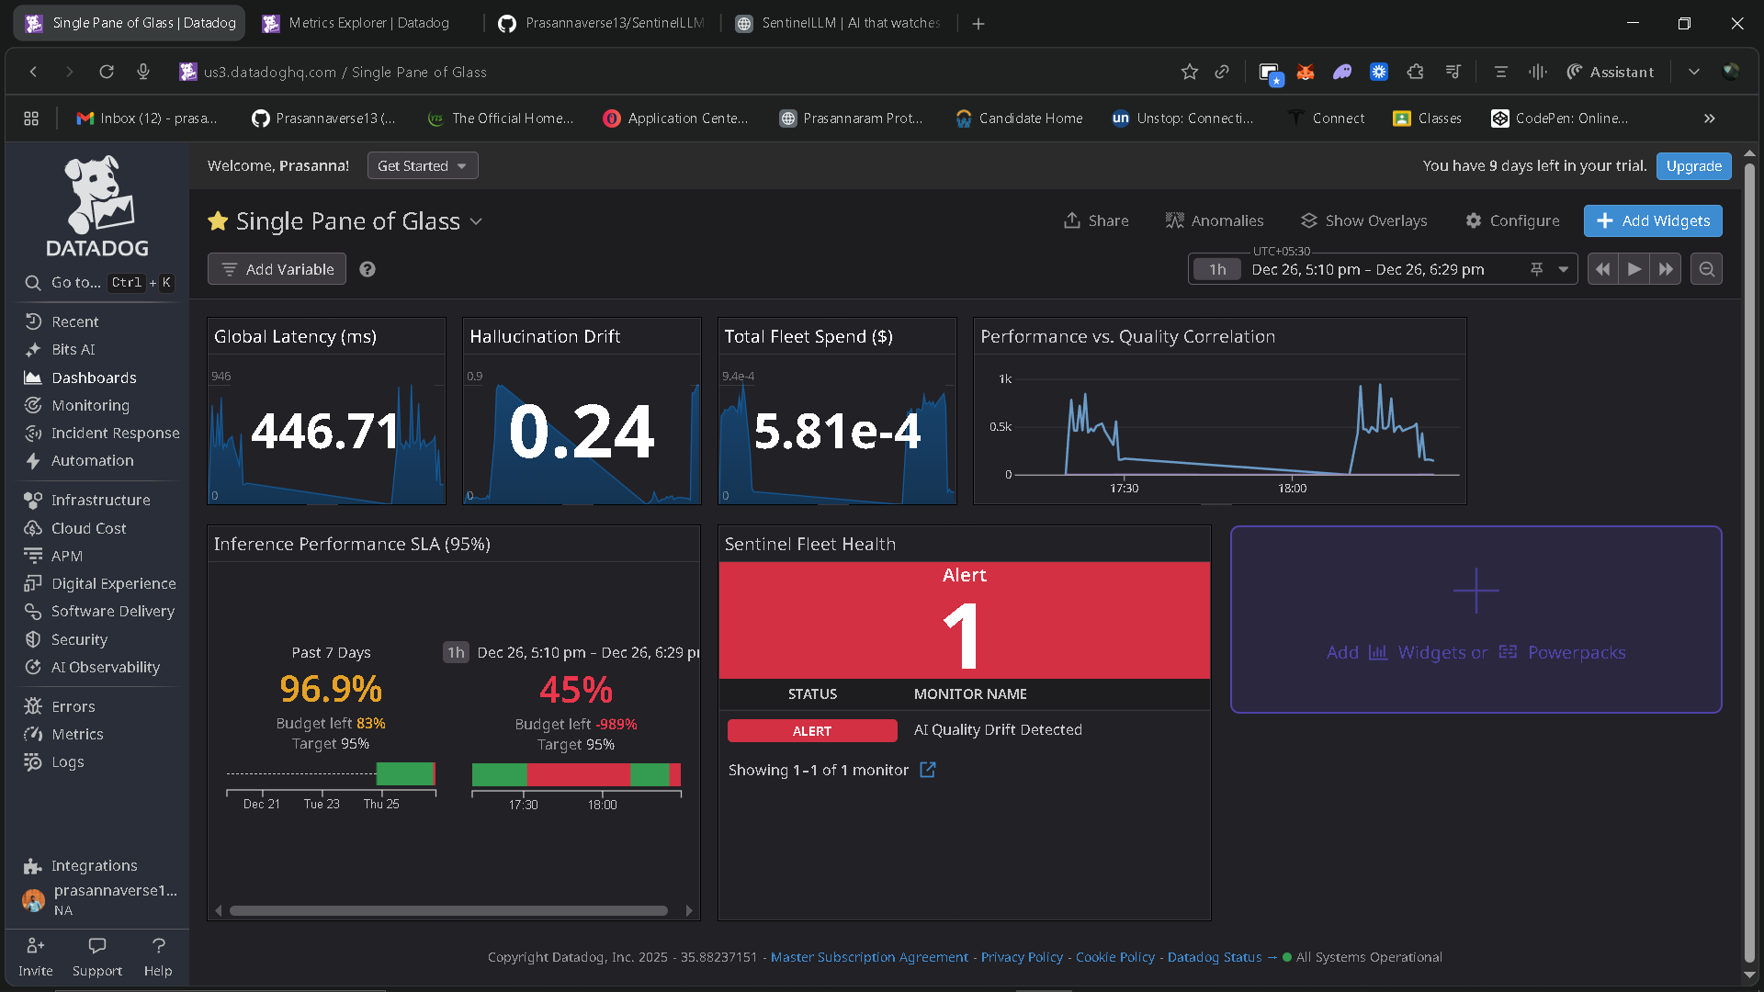Image resolution: width=1764 pixels, height=992 pixels.
Task: Open the monitor list external link icon
Action: coord(928,770)
